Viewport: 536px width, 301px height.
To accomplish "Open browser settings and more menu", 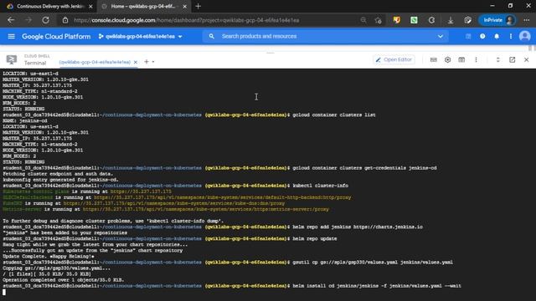I will [x=527, y=20].
